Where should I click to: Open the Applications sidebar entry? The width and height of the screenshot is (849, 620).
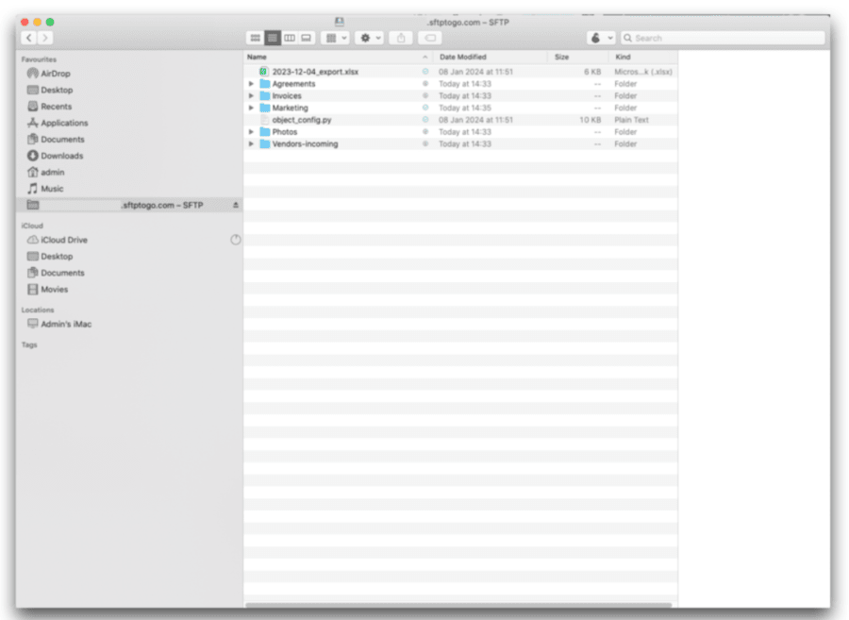[64, 123]
